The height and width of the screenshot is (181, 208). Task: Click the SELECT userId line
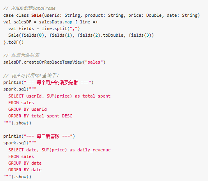59,96
